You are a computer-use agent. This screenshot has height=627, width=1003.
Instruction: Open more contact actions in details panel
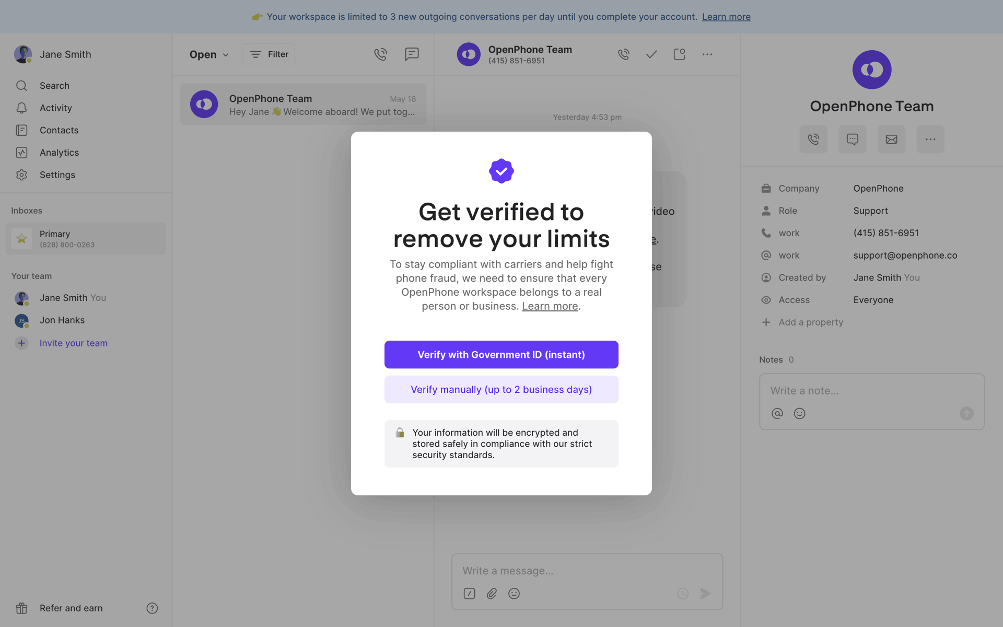coord(930,140)
